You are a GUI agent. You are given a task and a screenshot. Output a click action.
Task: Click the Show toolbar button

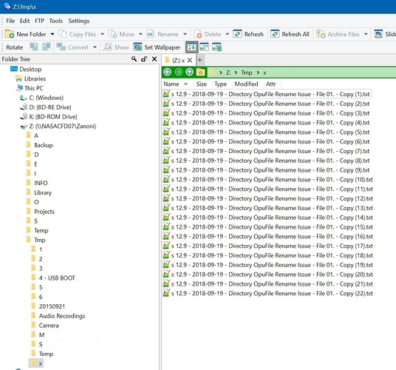click(x=117, y=47)
